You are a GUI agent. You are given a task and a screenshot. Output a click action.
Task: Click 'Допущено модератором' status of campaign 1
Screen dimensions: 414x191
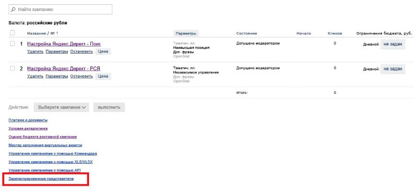[258, 43]
